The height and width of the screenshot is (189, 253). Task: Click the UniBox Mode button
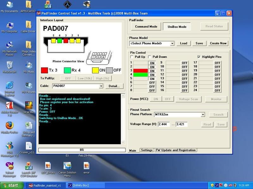click(x=177, y=27)
